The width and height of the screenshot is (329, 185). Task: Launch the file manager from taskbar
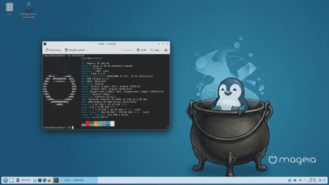pyautogui.click(x=35, y=180)
